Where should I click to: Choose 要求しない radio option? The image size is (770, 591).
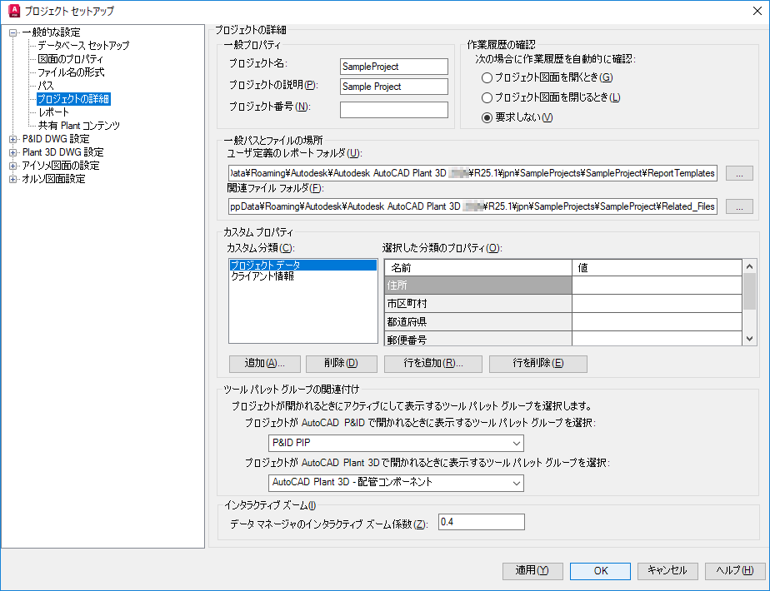(487, 117)
